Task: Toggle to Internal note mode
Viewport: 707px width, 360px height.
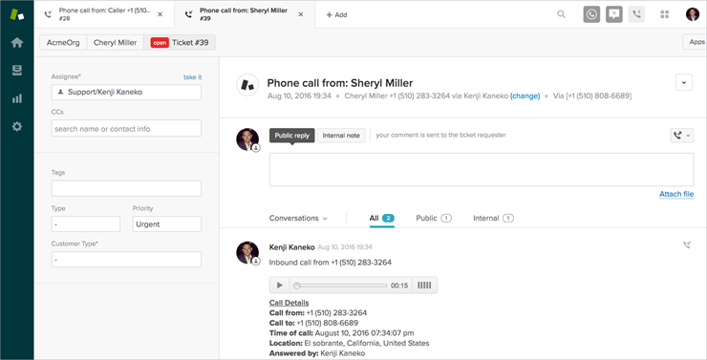Action: (341, 136)
